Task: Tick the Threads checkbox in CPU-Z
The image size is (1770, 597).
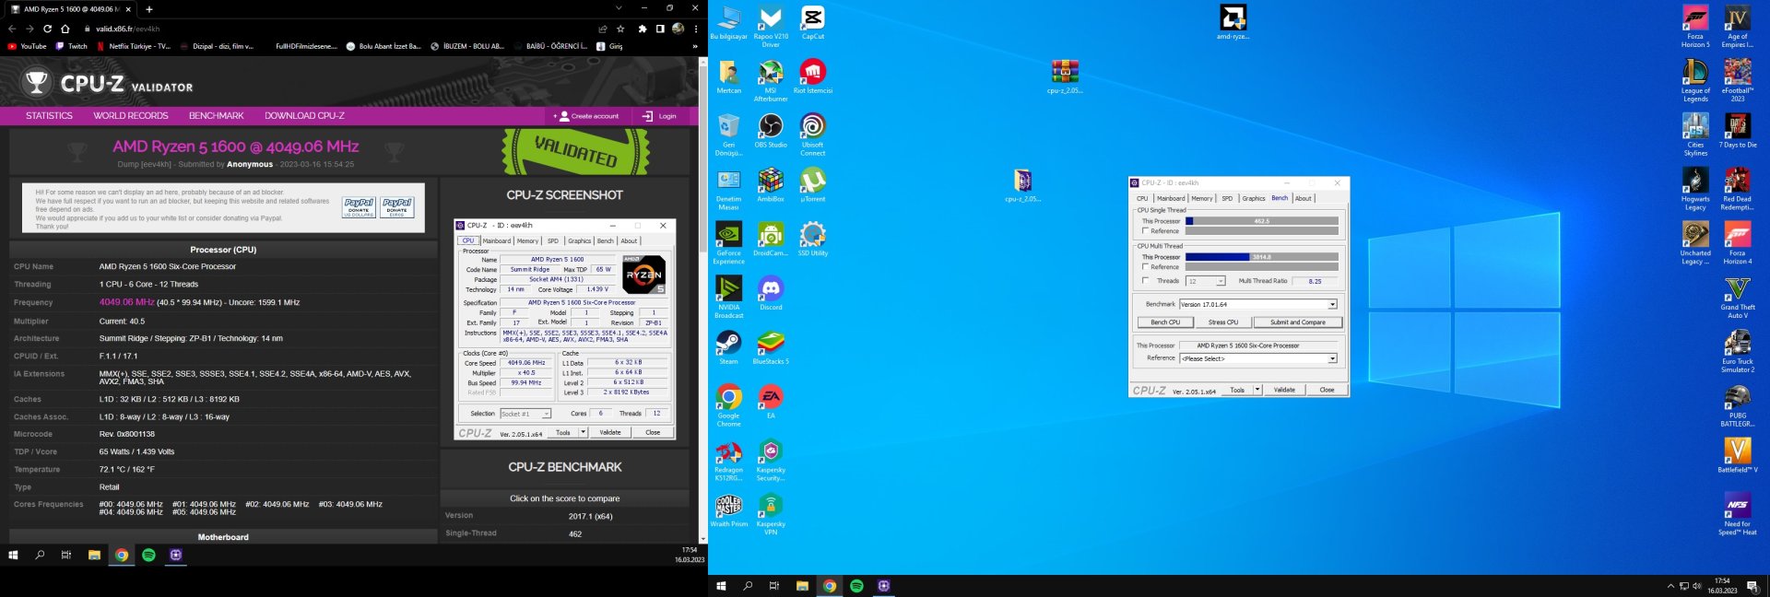Action: click(1146, 281)
